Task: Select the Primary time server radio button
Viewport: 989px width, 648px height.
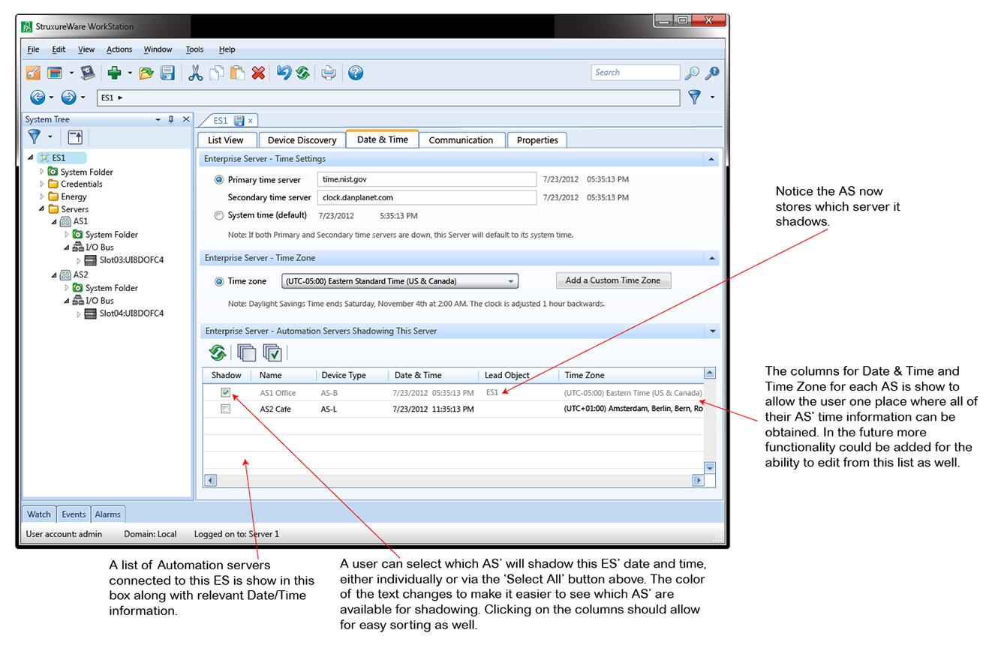Action: pos(219,180)
